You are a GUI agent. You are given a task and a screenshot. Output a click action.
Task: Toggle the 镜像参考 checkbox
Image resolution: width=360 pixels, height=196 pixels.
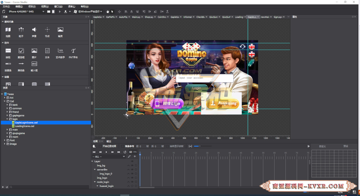tap(123, 146)
